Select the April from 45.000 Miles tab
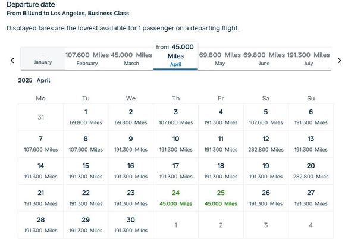345x239 pixels. pos(175,56)
